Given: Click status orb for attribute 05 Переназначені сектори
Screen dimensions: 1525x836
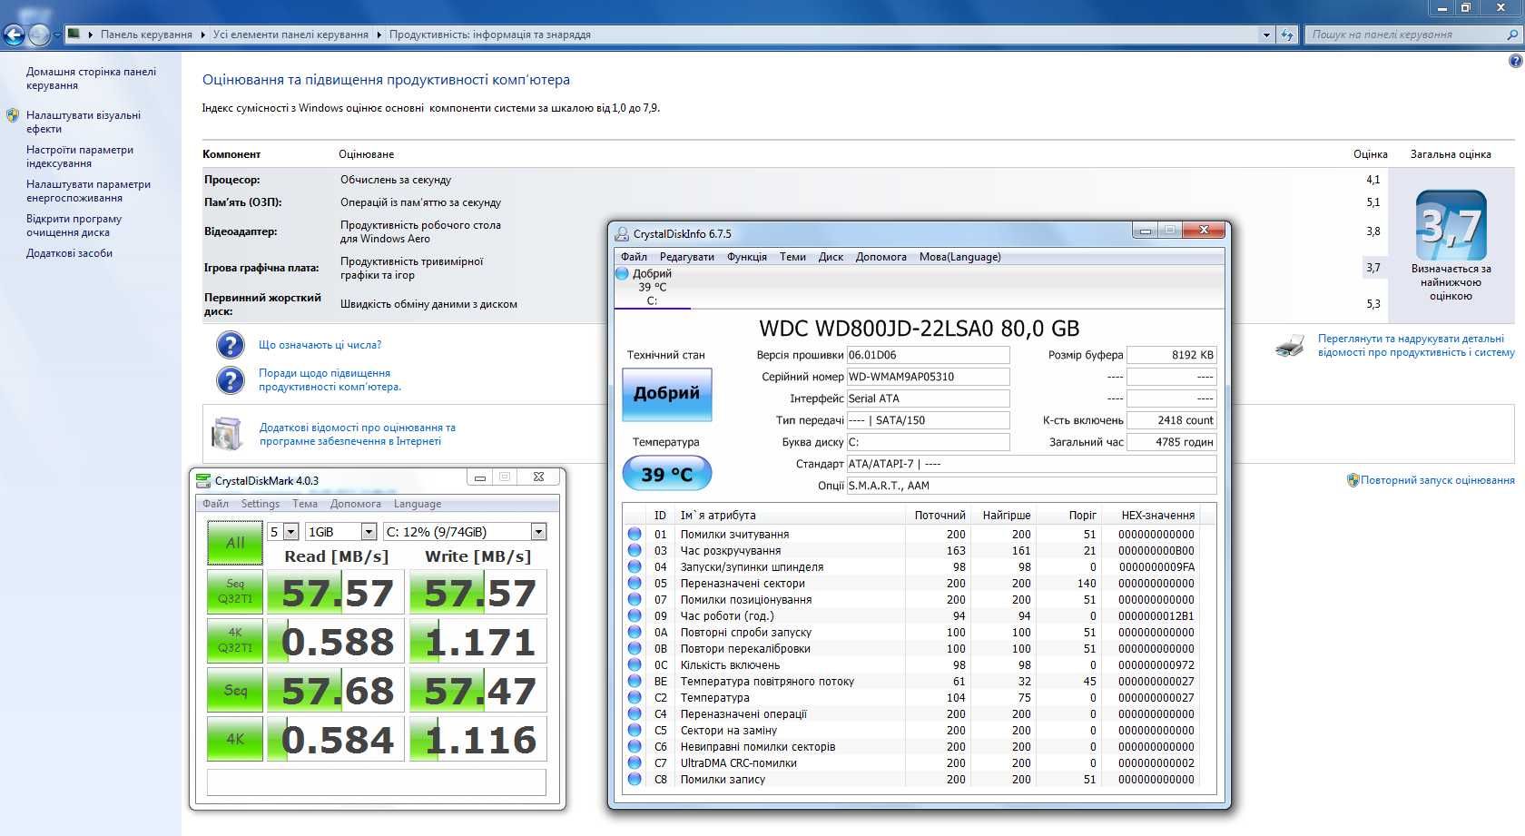Looking at the screenshot, I should [x=635, y=583].
